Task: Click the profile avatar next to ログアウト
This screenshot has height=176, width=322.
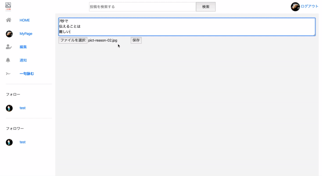Action: click(295, 6)
